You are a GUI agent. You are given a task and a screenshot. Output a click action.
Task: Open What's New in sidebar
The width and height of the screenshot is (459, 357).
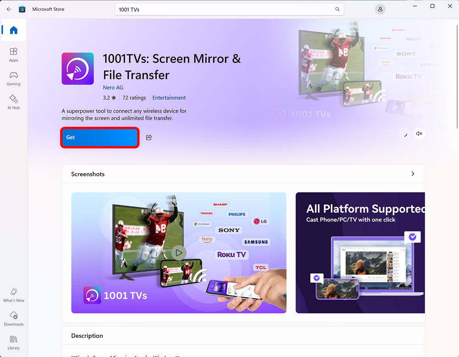pos(13,295)
